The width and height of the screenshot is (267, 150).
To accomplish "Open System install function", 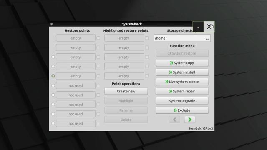I will 182,72.
